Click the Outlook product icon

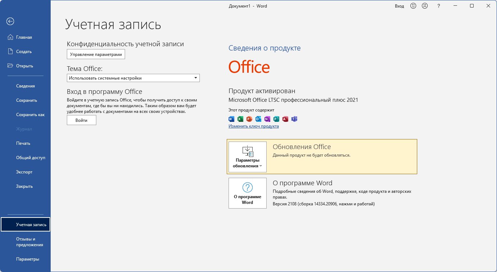coord(258,119)
